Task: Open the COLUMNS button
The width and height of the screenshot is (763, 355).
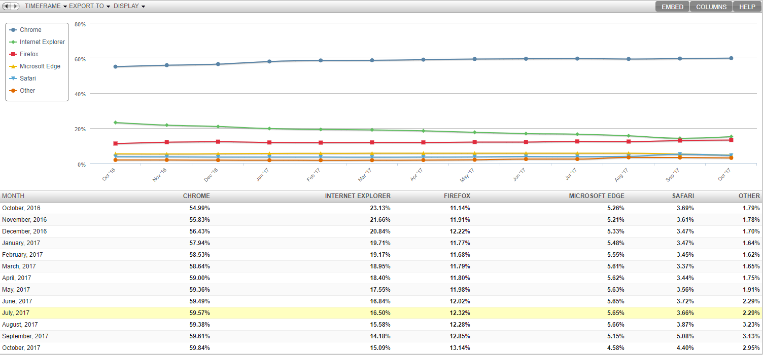Action: [711, 7]
